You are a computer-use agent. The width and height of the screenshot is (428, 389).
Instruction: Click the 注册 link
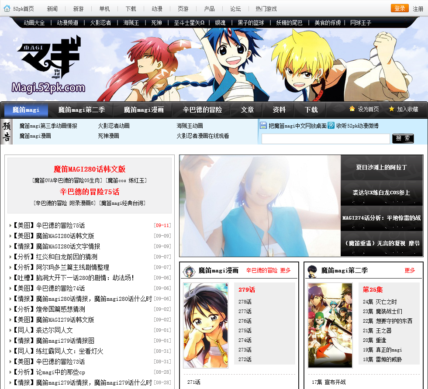418,9
